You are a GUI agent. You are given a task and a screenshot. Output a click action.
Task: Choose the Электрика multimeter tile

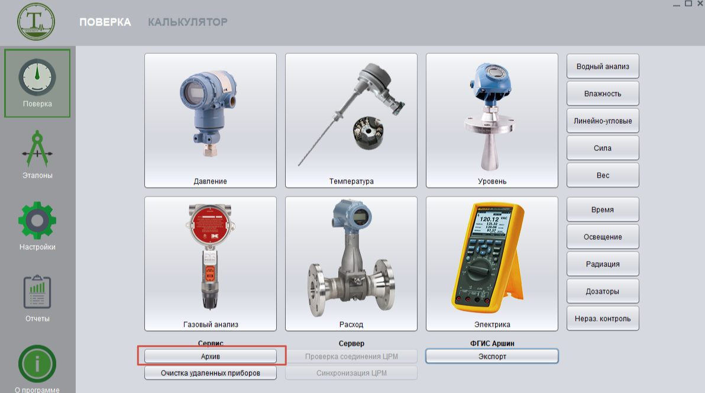click(492, 263)
